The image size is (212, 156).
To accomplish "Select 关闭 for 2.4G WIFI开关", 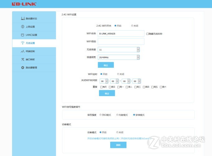I will (x=132, y=26).
